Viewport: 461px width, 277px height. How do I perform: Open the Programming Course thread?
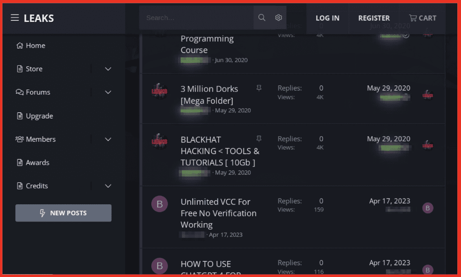[x=207, y=44]
